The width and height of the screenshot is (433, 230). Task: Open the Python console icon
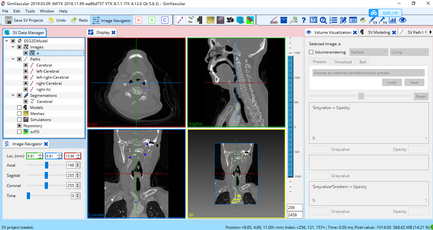[363, 20]
